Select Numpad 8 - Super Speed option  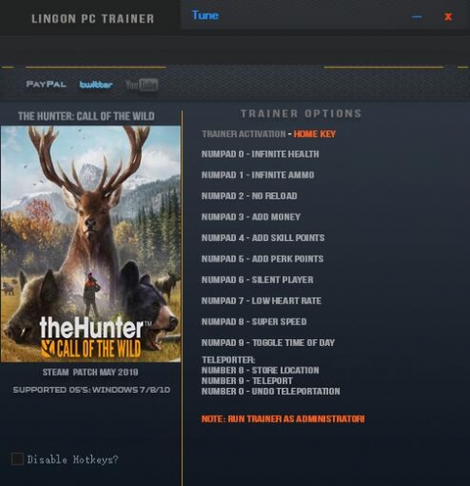(254, 322)
